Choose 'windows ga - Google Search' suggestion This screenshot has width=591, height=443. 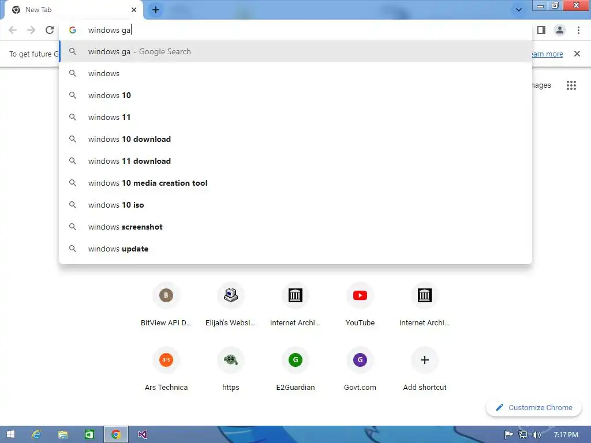tap(295, 51)
